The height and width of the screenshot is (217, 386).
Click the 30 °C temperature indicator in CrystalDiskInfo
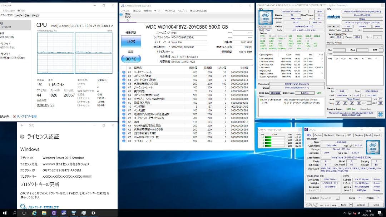(131, 58)
